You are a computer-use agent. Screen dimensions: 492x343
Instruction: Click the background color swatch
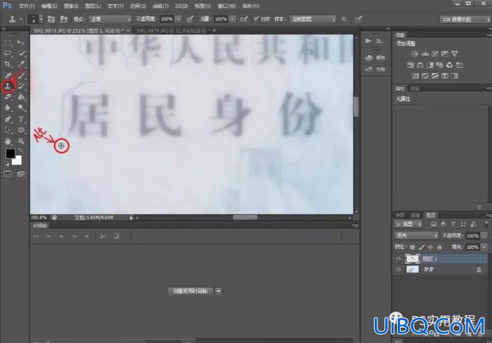(17, 161)
